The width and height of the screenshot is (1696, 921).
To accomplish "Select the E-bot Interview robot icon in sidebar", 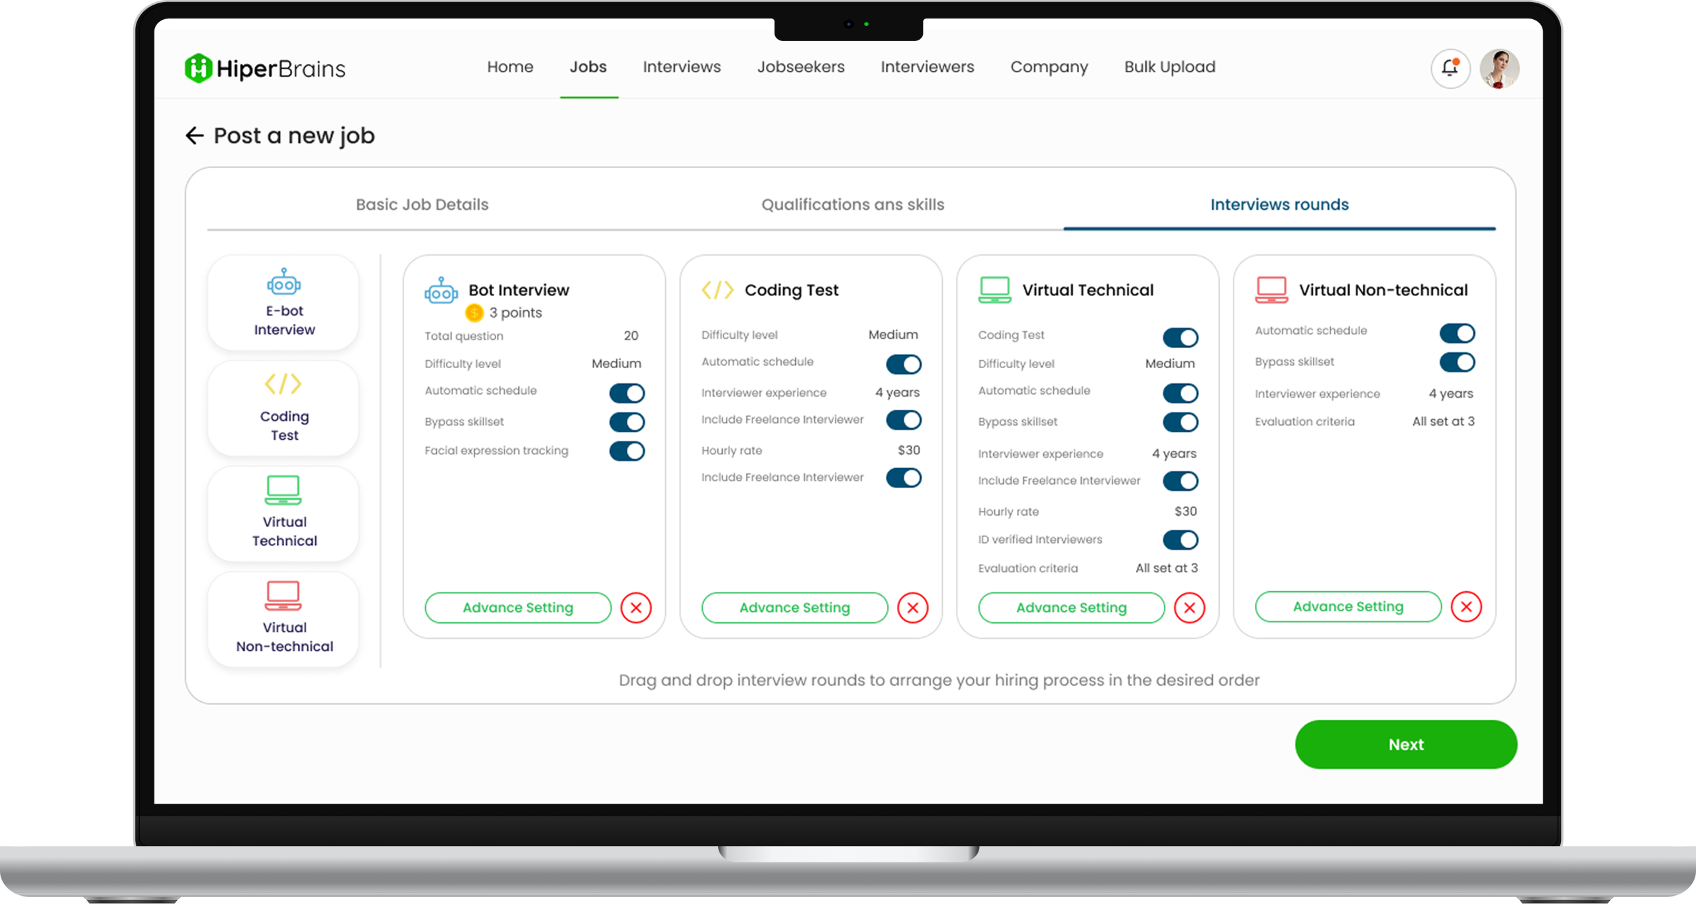I will coord(284,283).
